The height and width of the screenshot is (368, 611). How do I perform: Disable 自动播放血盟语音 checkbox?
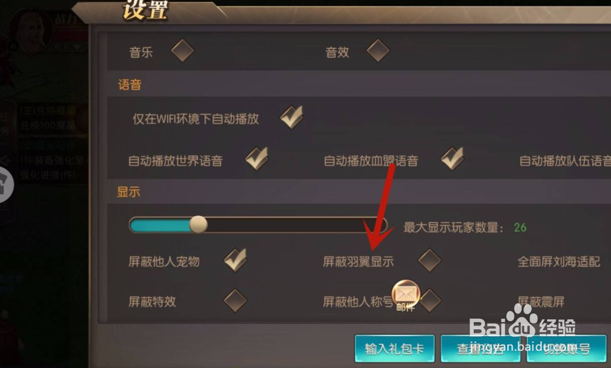tap(452, 159)
